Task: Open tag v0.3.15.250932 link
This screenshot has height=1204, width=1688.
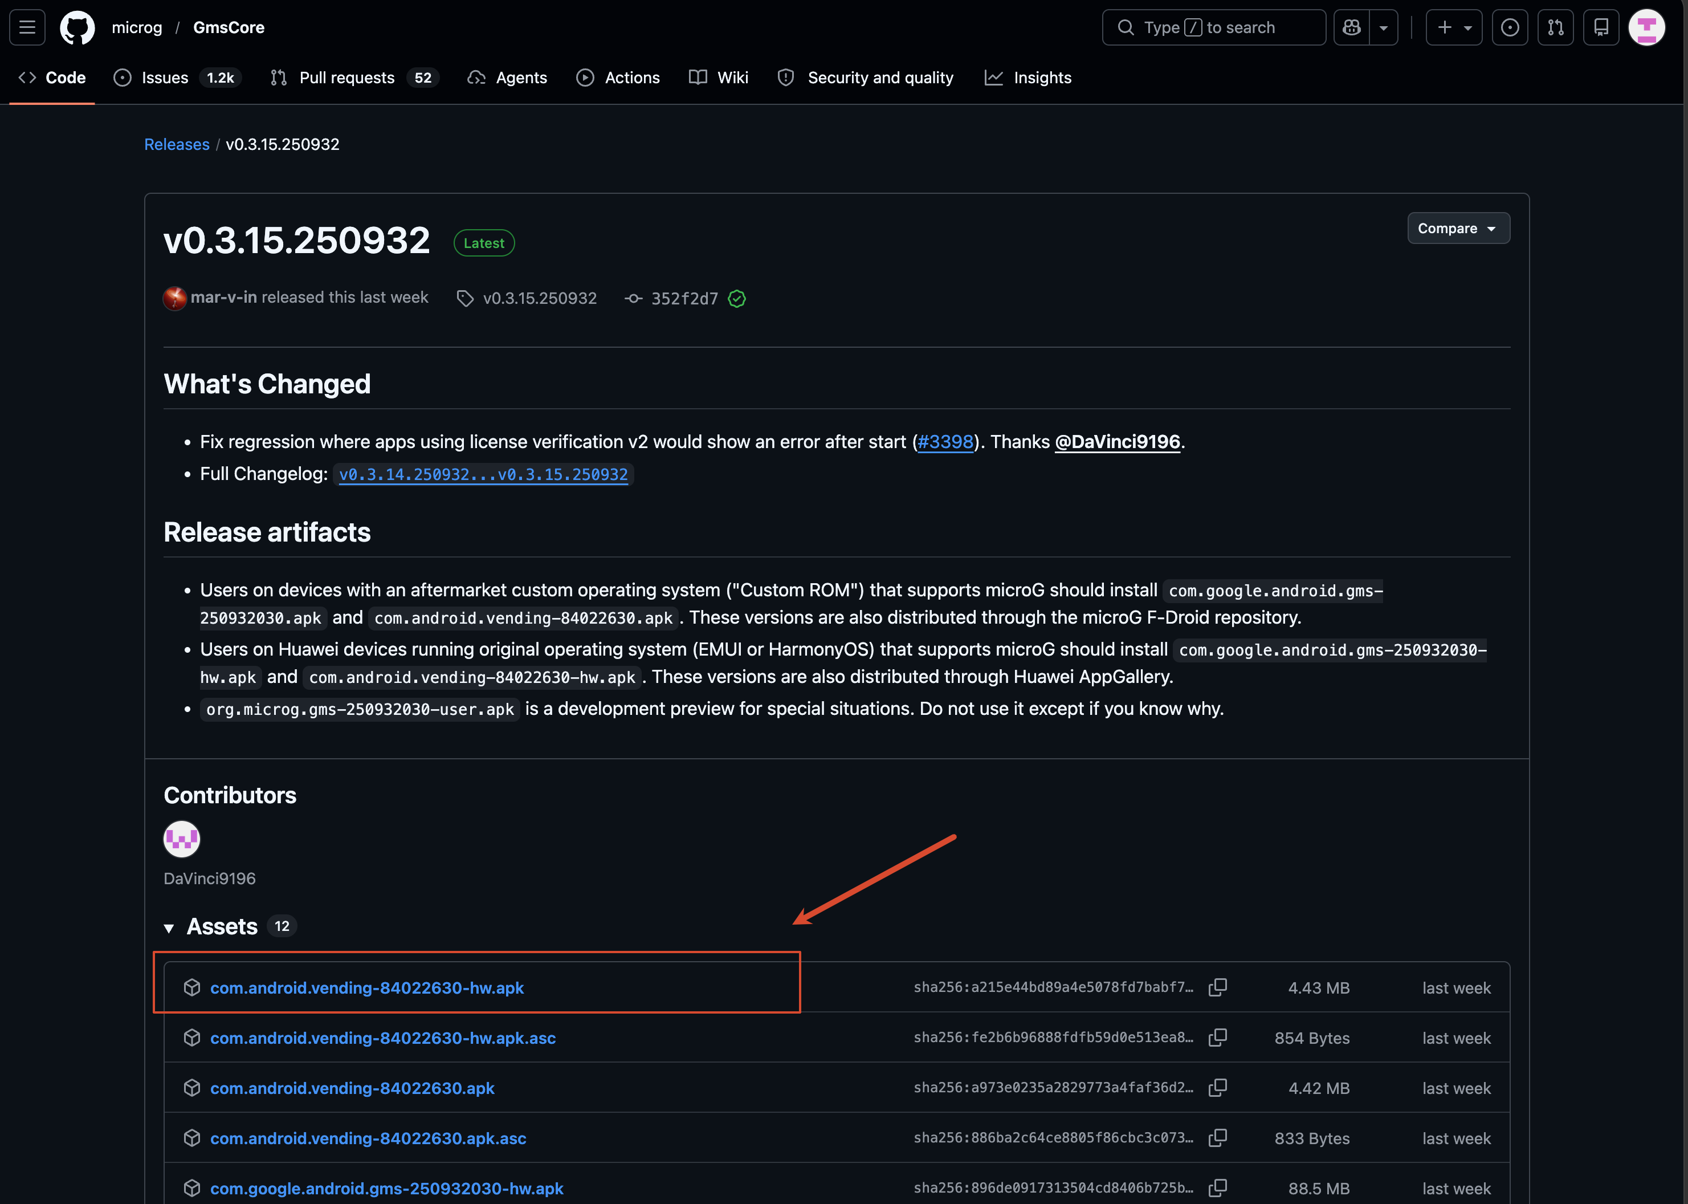Action: pyautogui.click(x=540, y=298)
